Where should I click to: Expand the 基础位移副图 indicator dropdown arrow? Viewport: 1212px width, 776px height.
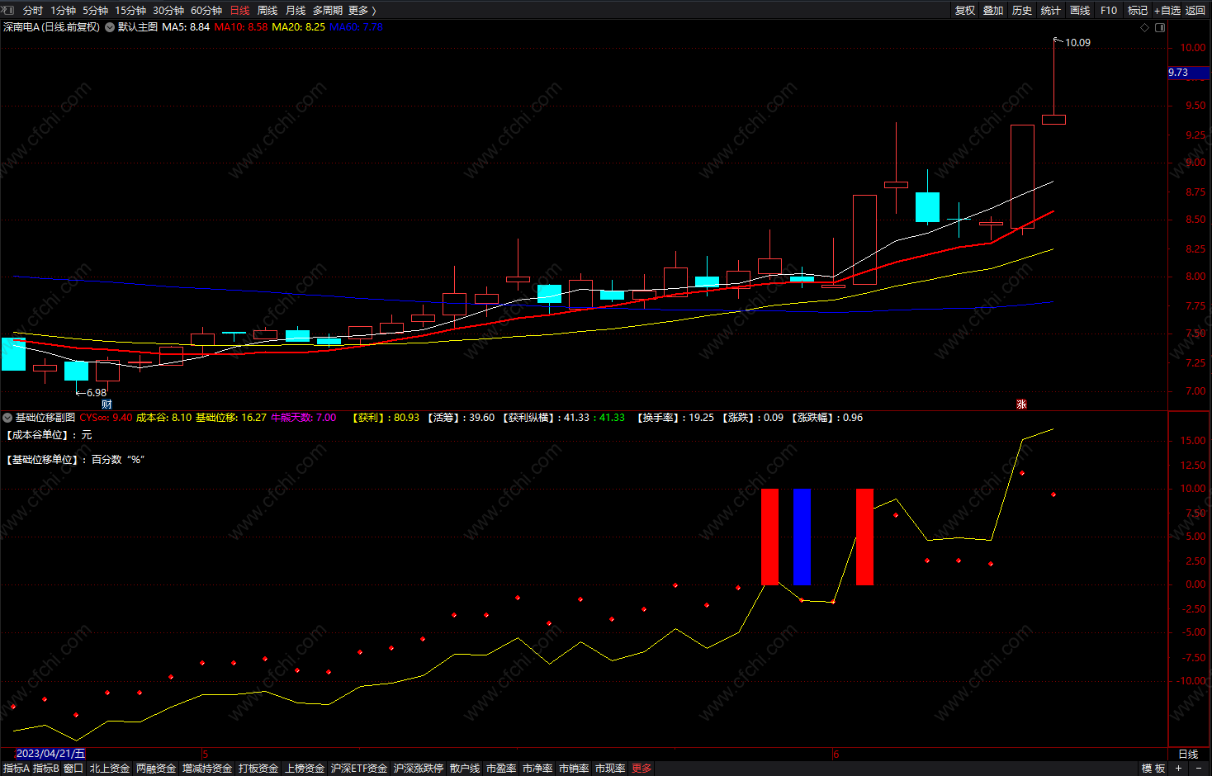click(7, 418)
